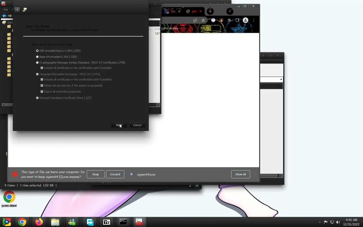Open the blue arrow app on taskbar

(x=90, y=222)
